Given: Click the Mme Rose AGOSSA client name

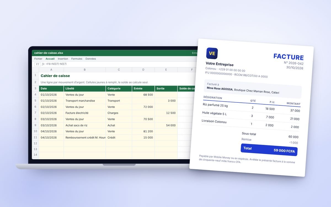Looking at the screenshot, I should point(220,89).
